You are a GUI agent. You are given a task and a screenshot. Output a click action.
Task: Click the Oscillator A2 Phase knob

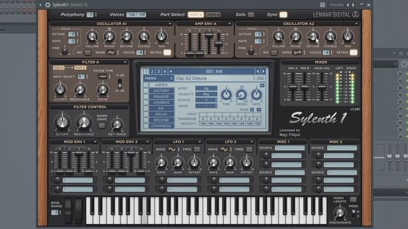click(296, 37)
